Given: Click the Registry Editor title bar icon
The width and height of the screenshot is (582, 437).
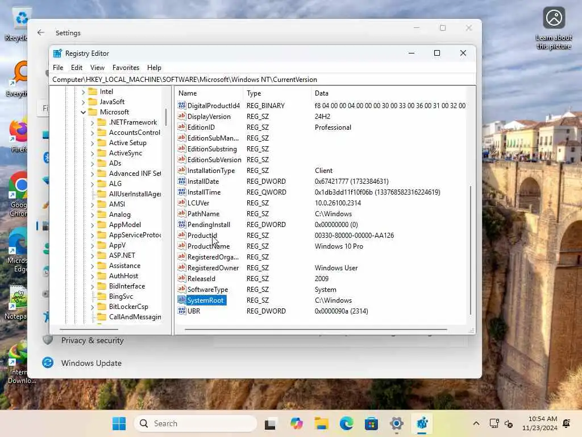Looking at the screenshot, I should (57, 53).
